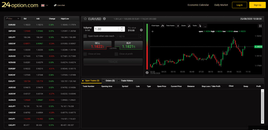The image size is (268, 130).
Task: Expand the language dropdown chevron
Action: pyautogui.click(x=47, y=5)
